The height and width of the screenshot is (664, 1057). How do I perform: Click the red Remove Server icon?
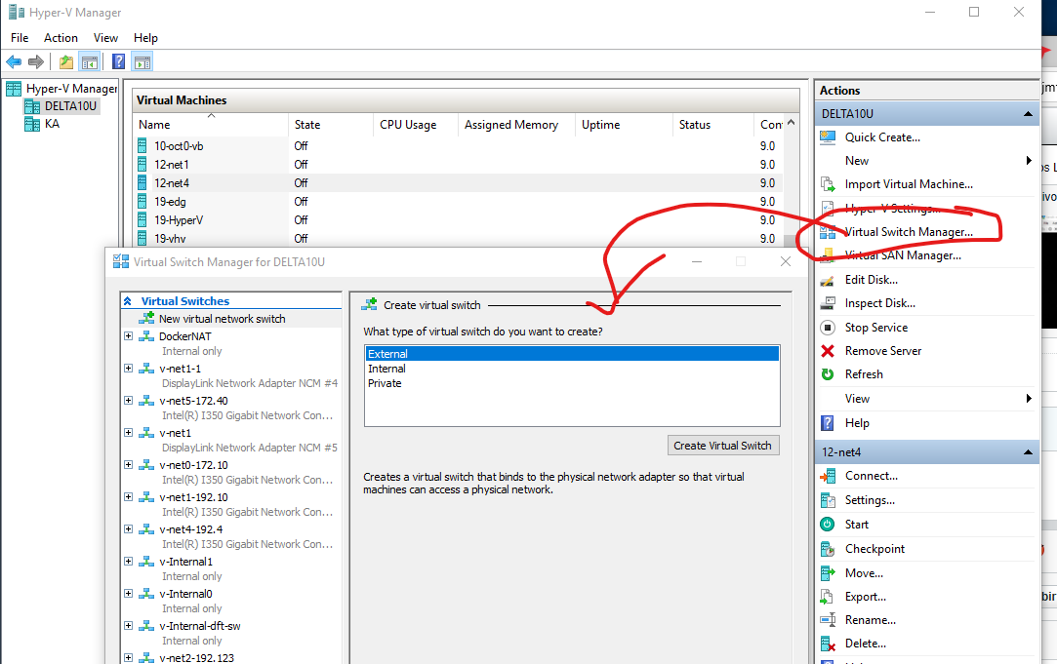point(828,351)
